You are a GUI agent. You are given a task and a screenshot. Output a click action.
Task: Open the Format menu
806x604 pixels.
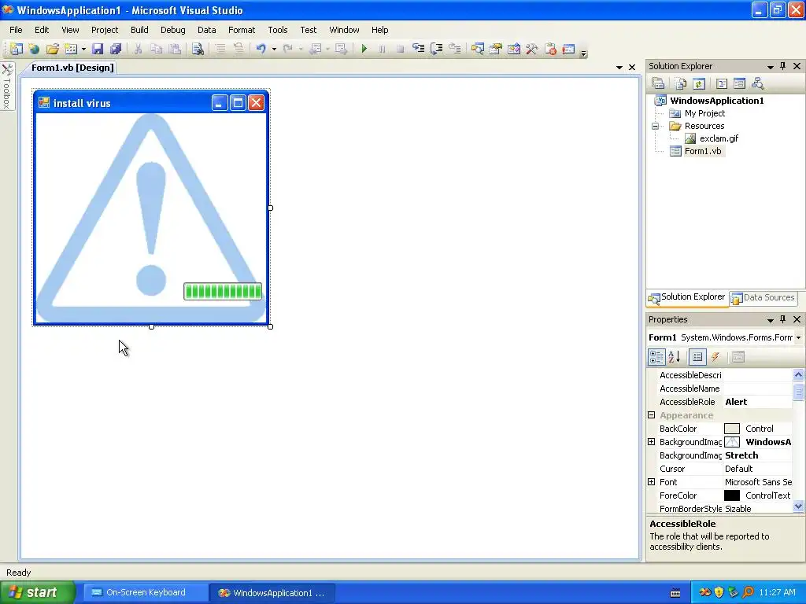242,30
